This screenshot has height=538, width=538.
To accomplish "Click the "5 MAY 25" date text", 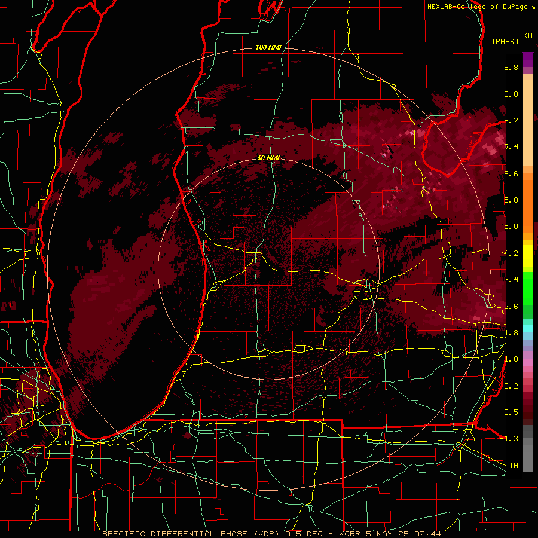I will point(387,534).
